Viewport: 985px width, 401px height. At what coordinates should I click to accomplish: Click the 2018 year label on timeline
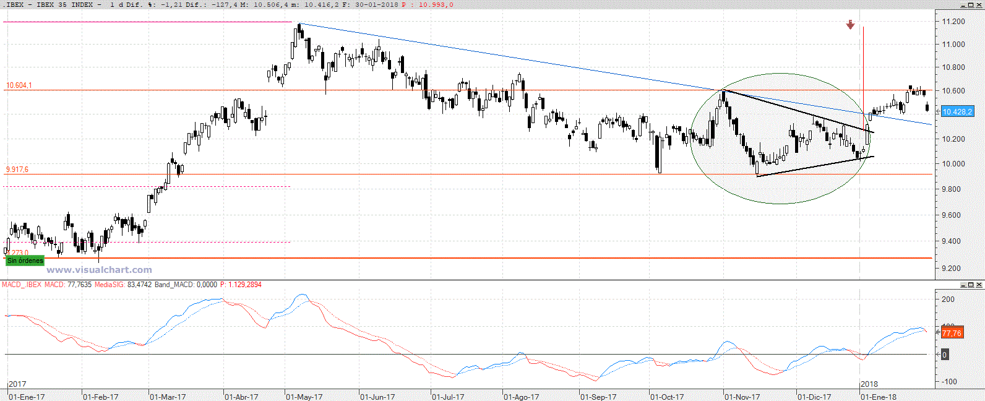tap(869, 384)
